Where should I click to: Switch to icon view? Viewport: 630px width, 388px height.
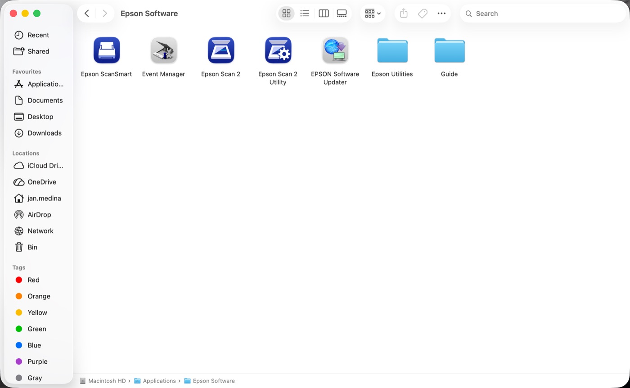point(286,14)
